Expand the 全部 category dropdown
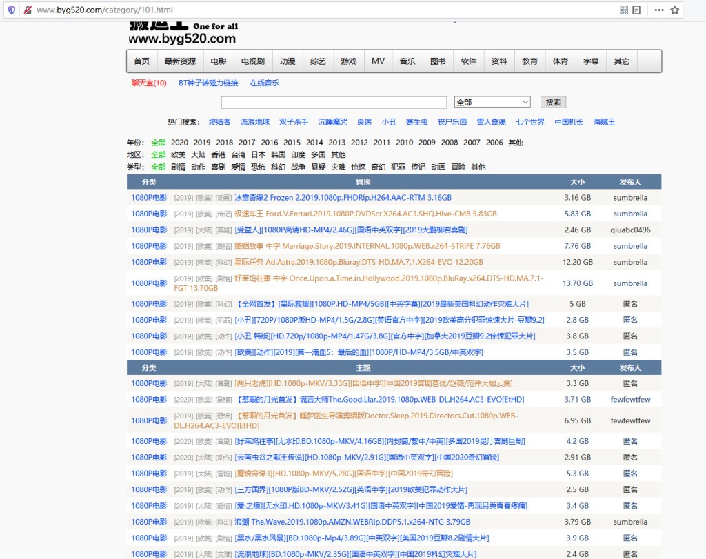 (x=492, y=102)
